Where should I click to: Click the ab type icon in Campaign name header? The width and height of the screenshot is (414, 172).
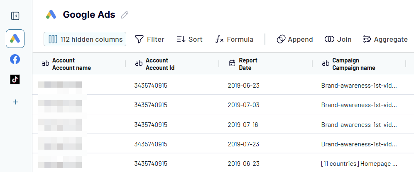click(326, 63)
